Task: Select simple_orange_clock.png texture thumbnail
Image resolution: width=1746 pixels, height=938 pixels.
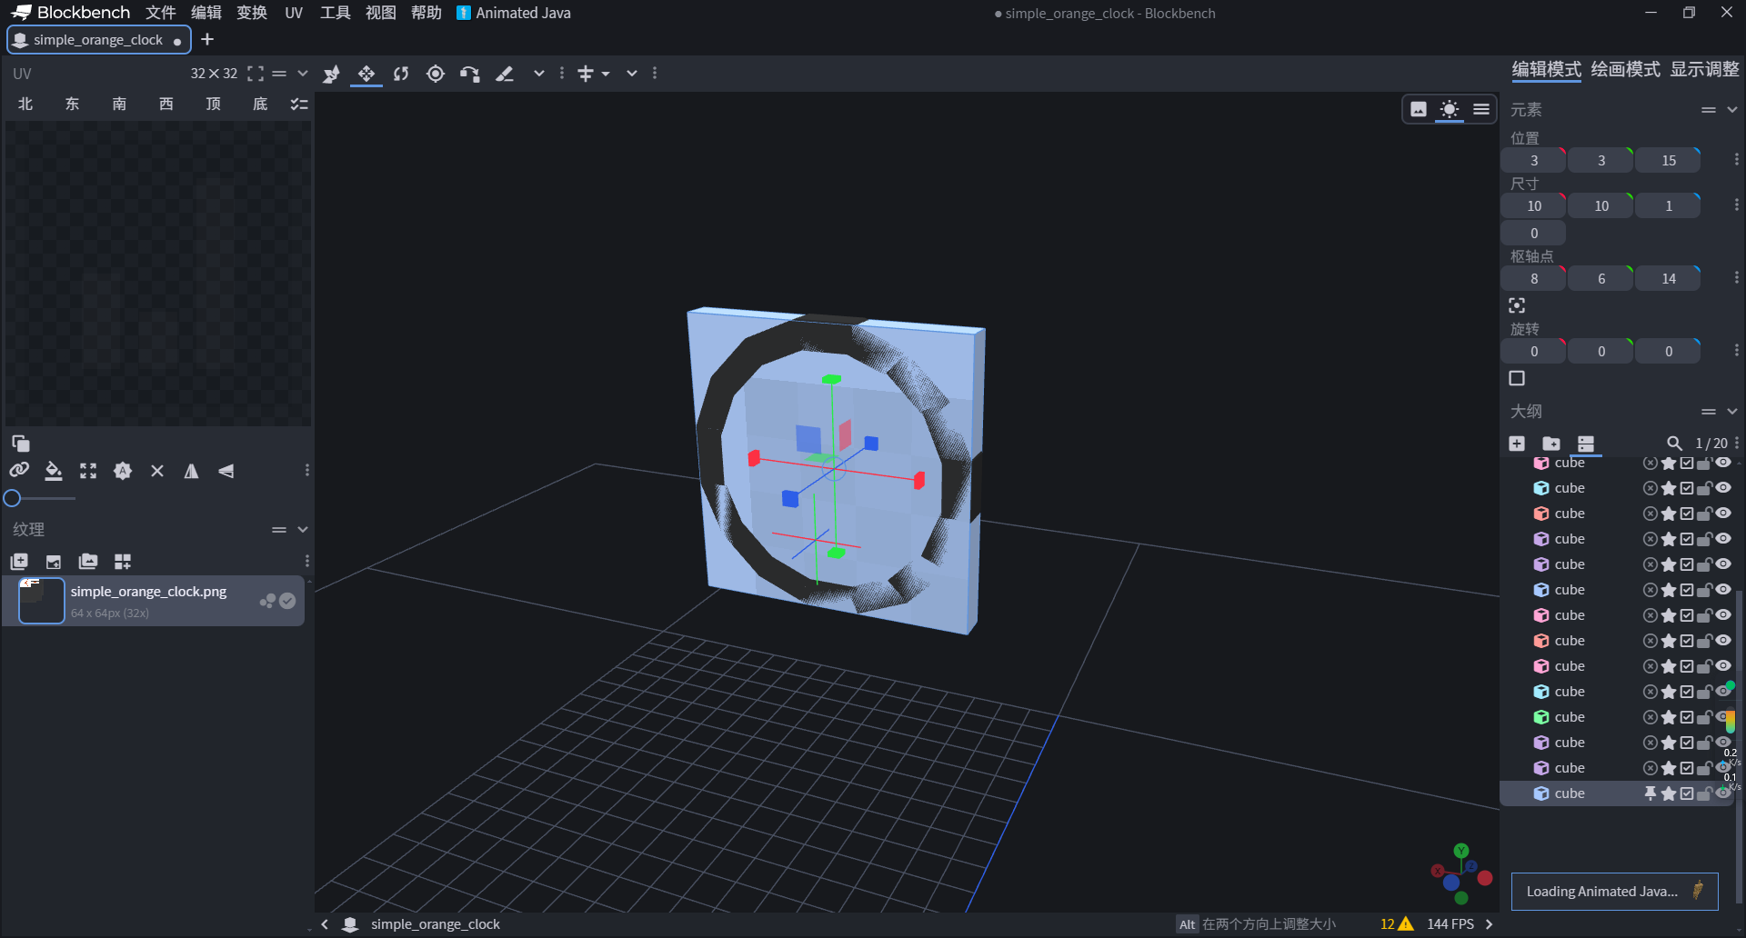Action: pos(42,601)
